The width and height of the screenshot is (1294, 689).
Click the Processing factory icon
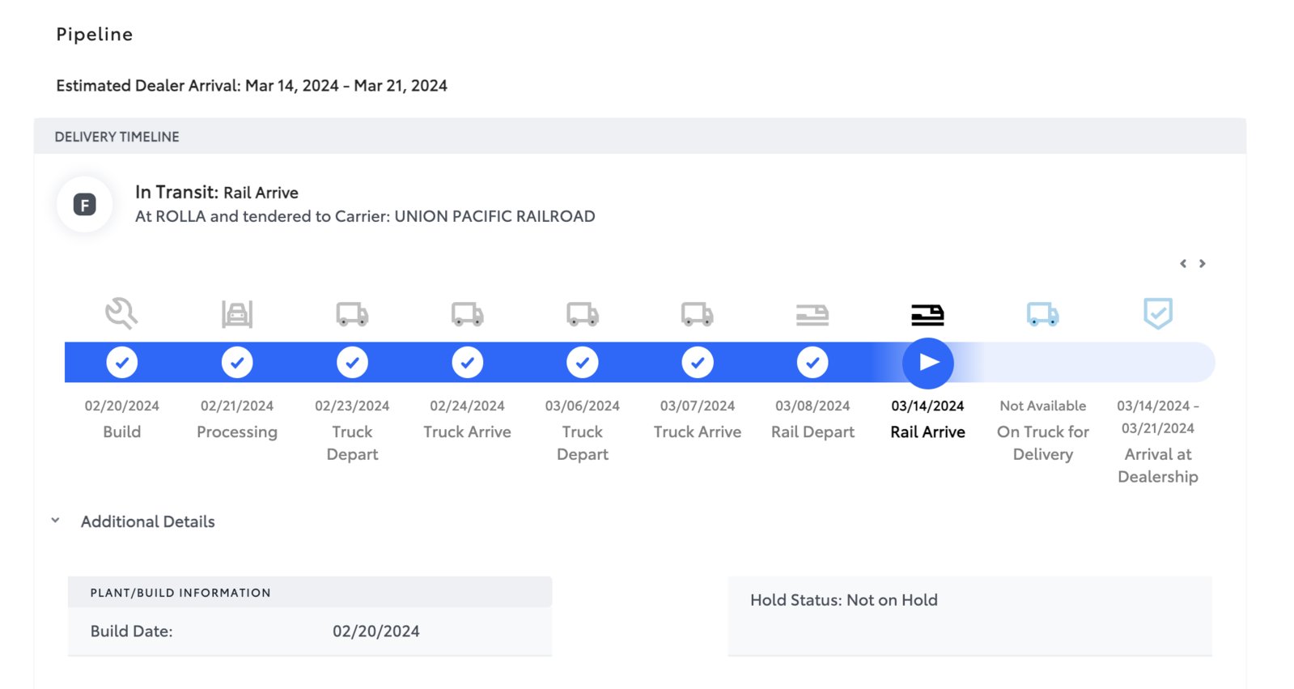click(x=237, y=313)
